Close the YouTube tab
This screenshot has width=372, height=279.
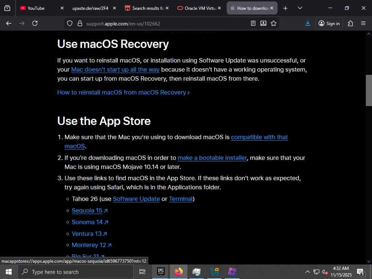[62, 8]
